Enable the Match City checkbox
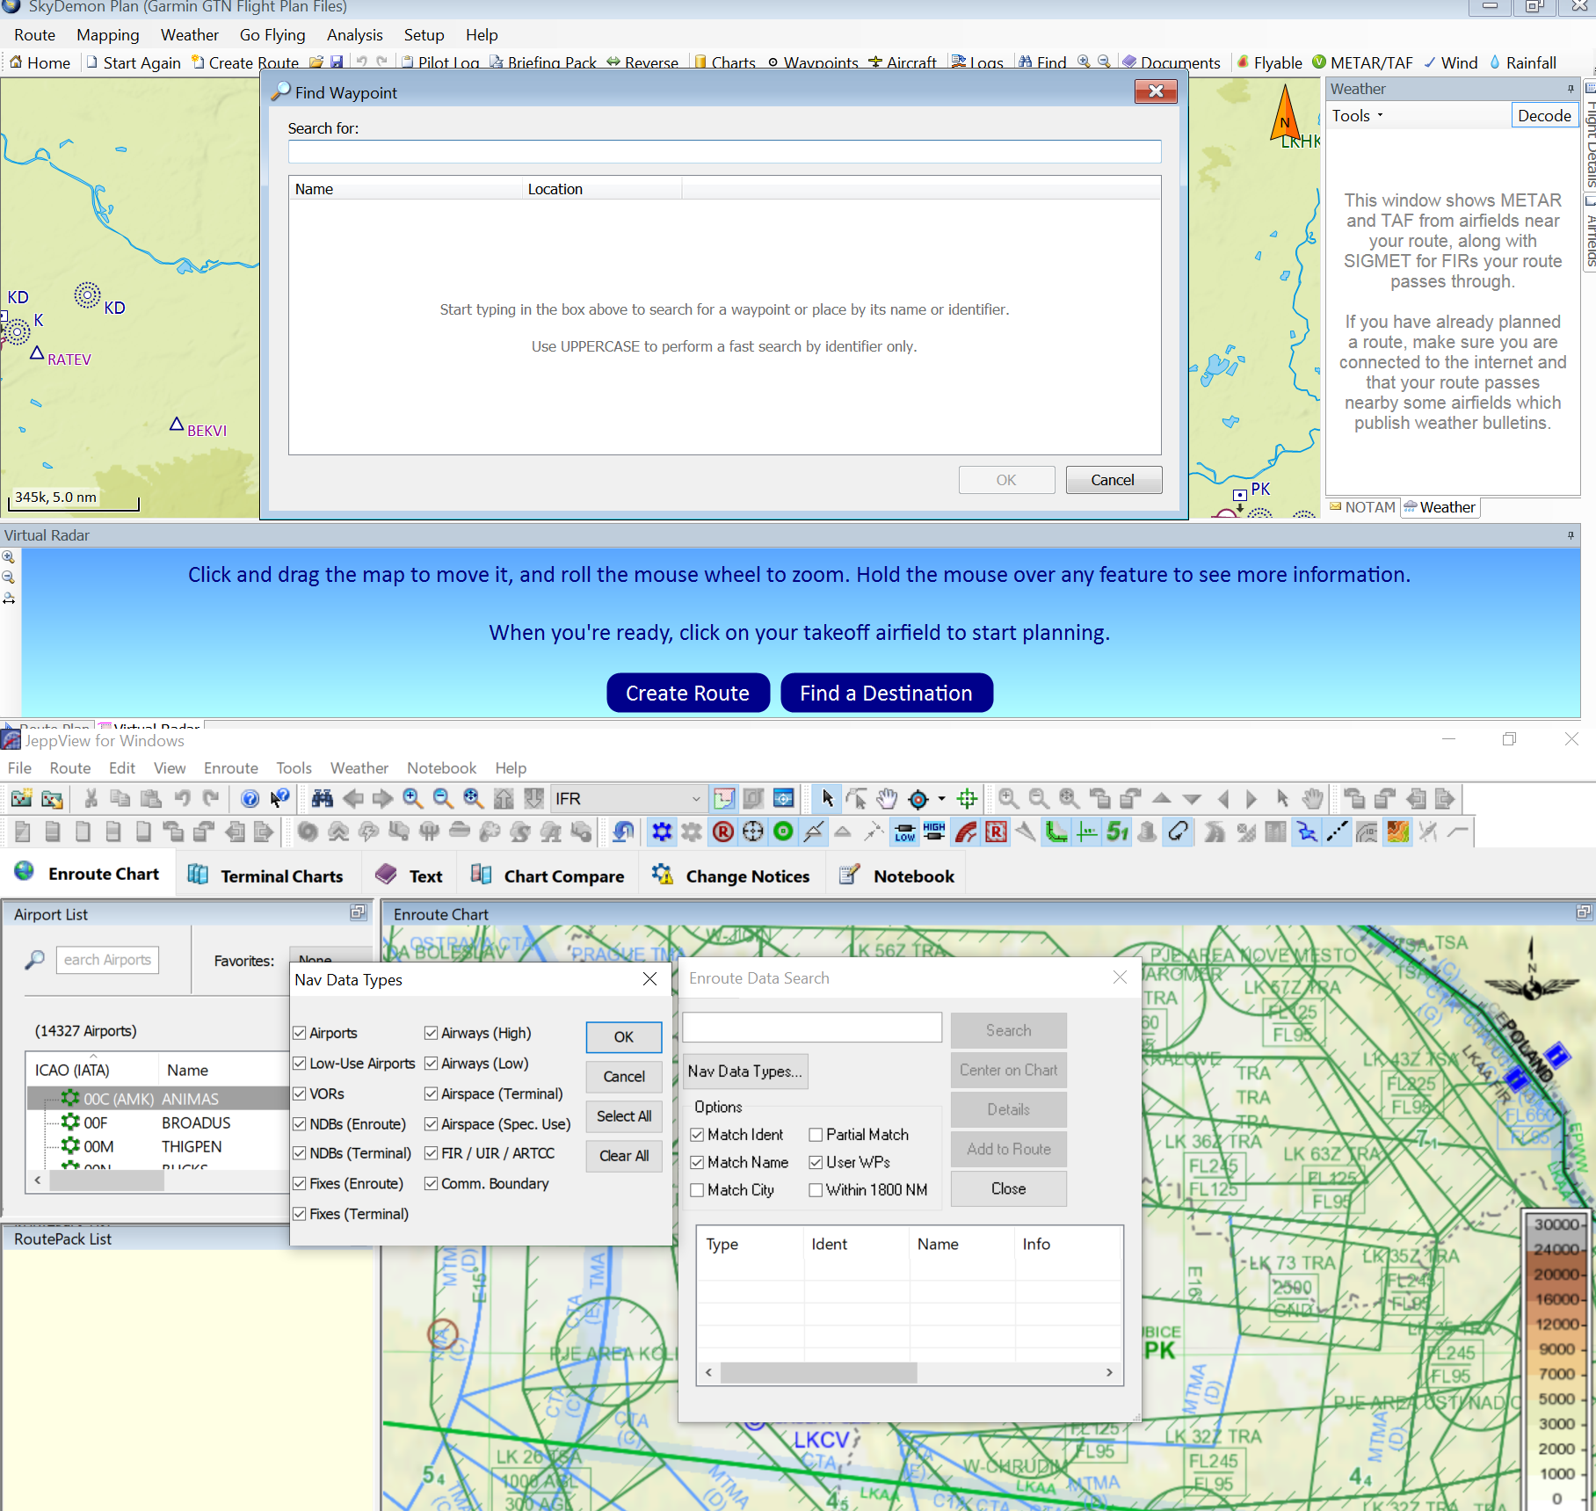1596x1511 pixels. [697, 1190]
